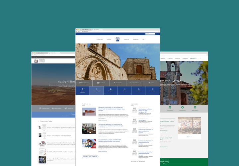Open 'ΕΠΙΣΚΕΠΤΕΣ' menu in center site

126,39
